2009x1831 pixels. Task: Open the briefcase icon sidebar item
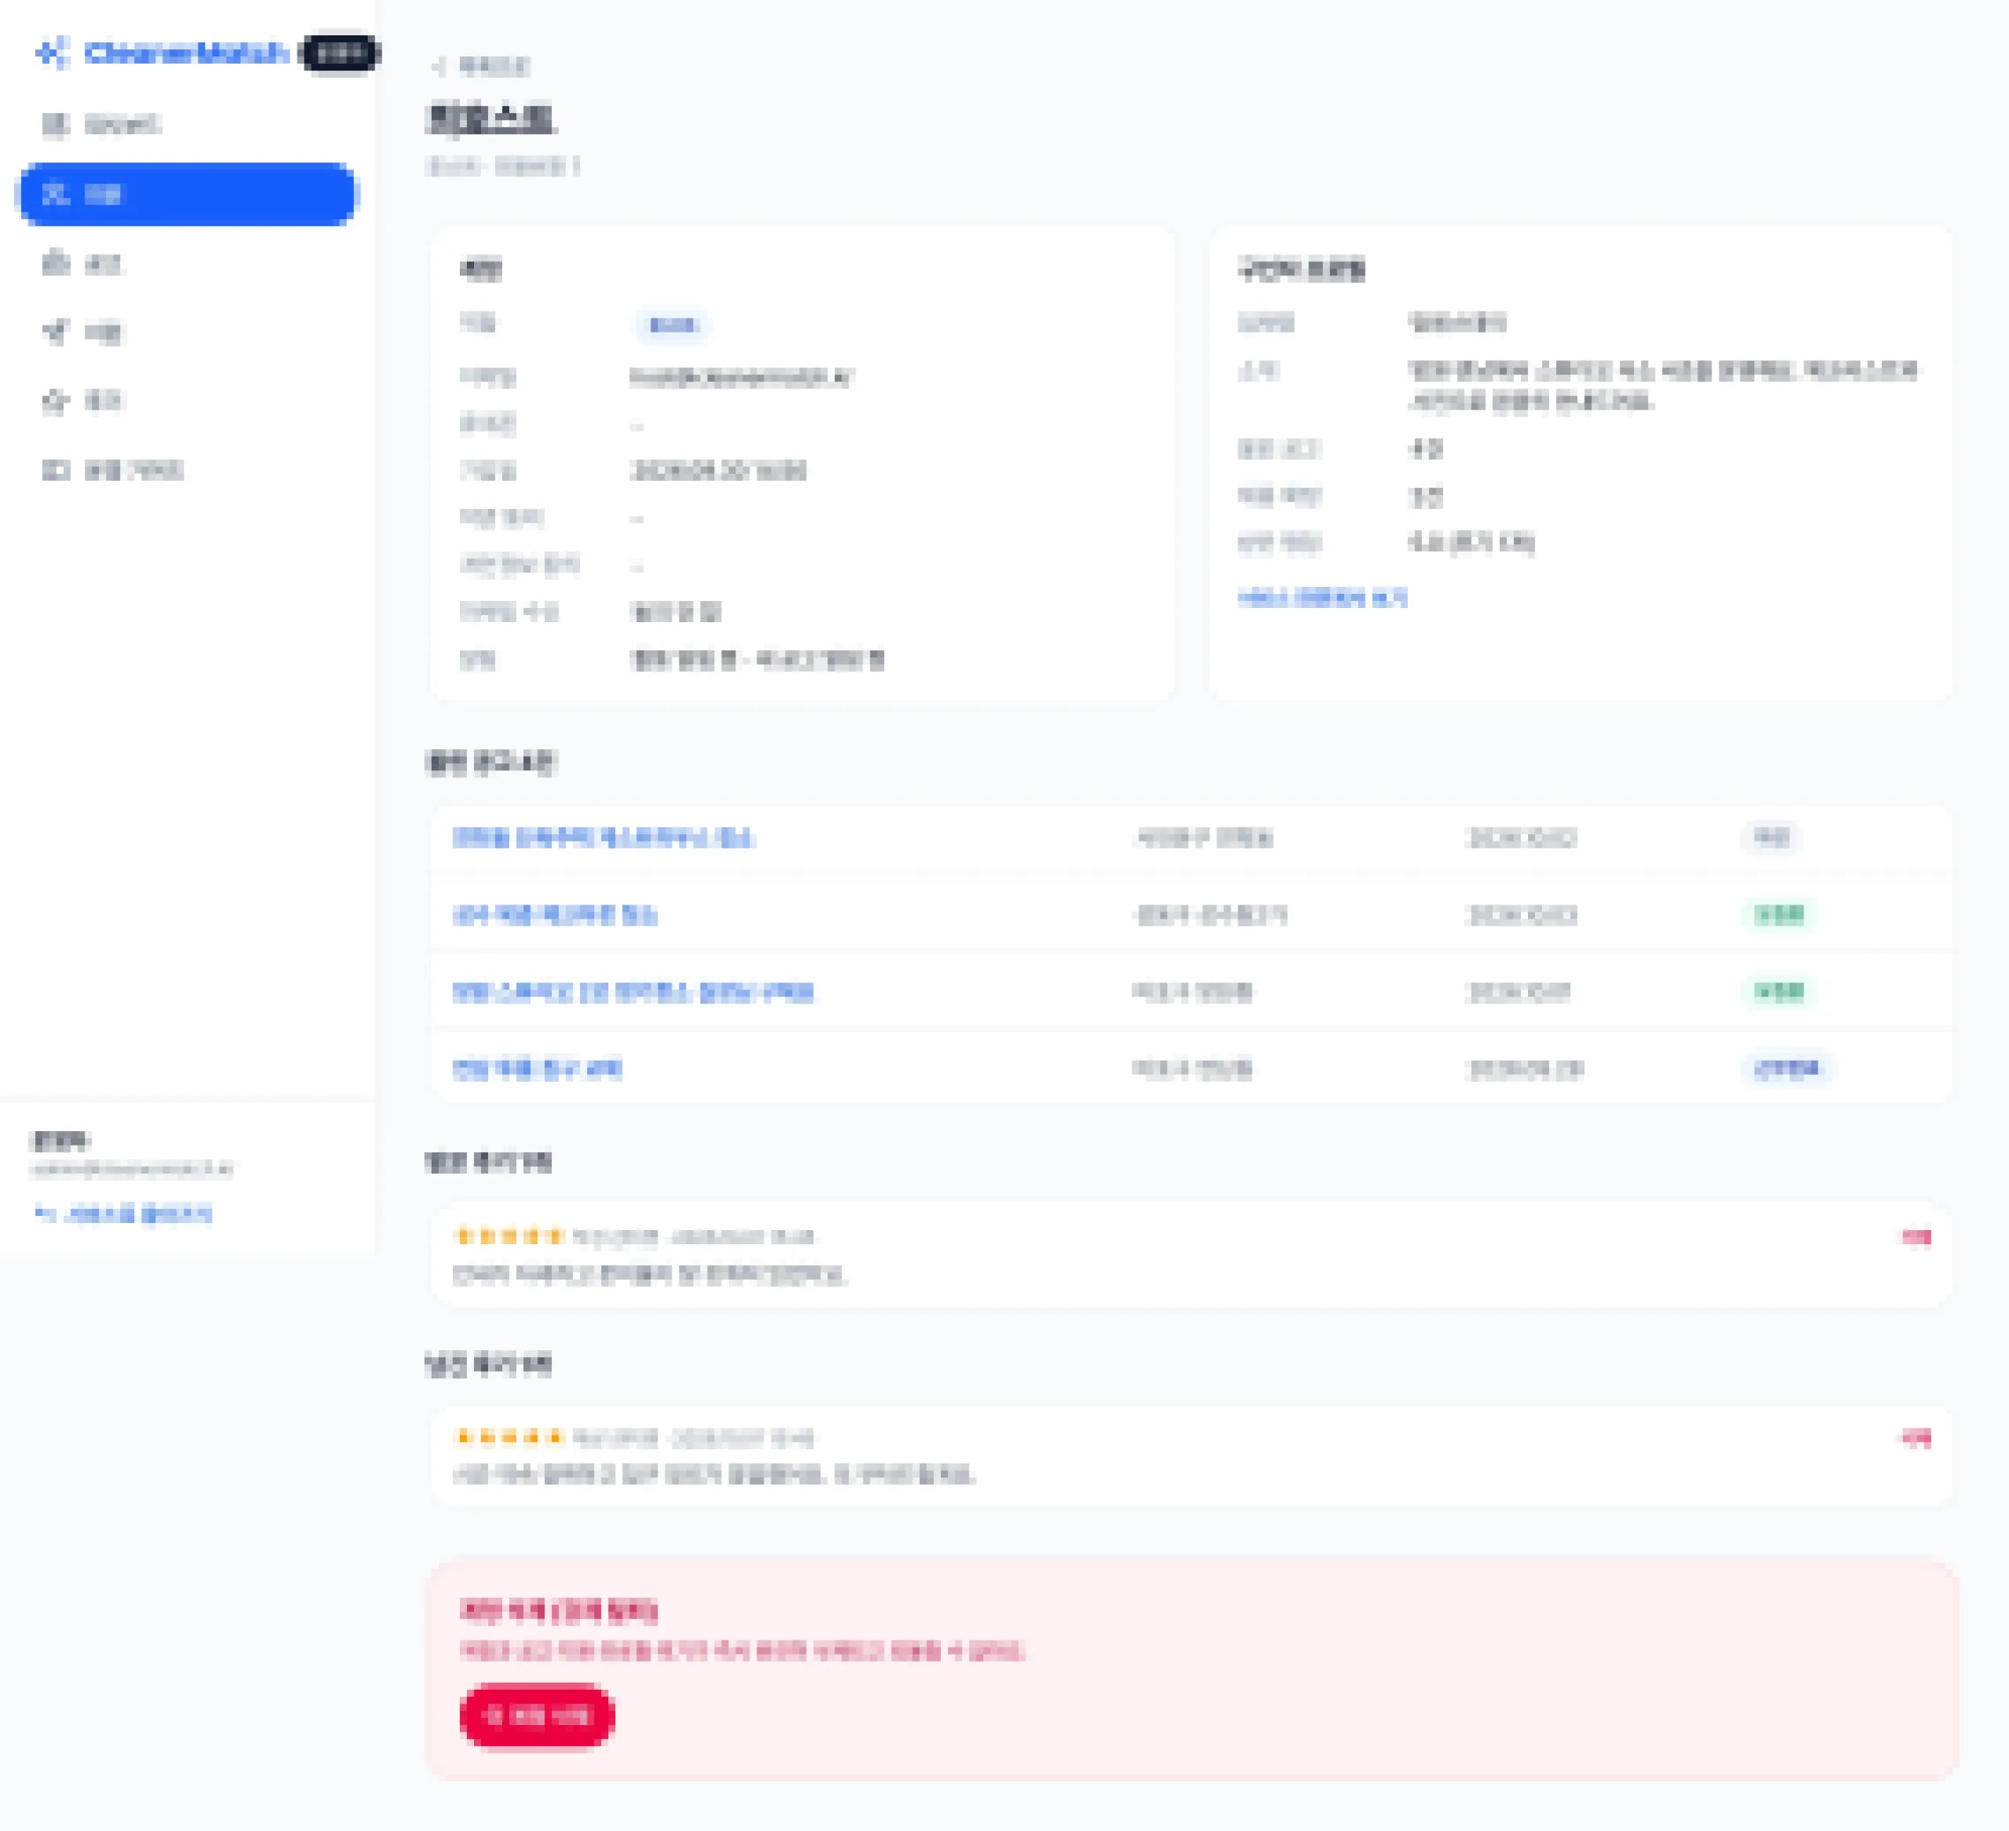tap(55, 263)
